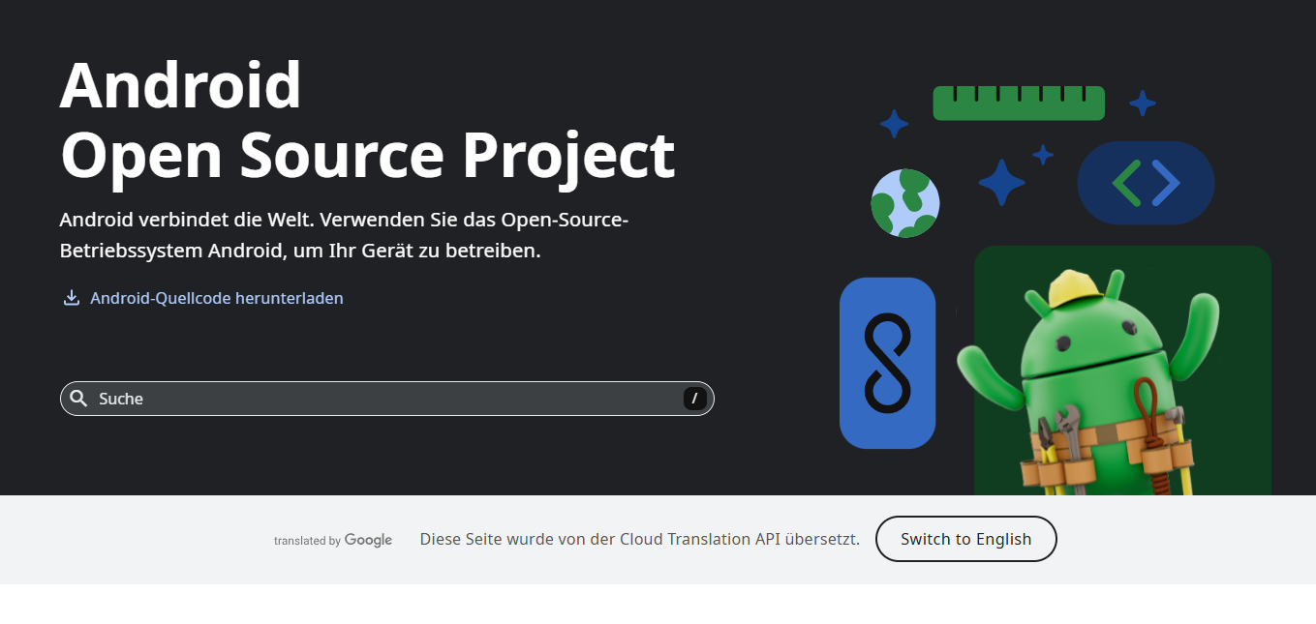This screenshot has height=624, width=1316.
Task: Click the Google logo in translation banner
Action: click(368, 540)
